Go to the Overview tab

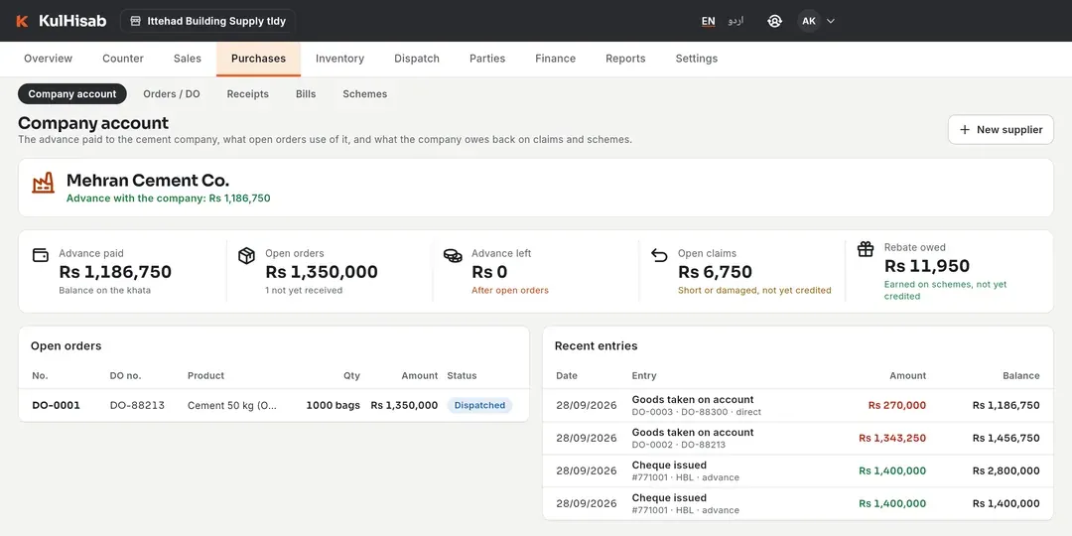pyautogui.click(x=48, y=59)
